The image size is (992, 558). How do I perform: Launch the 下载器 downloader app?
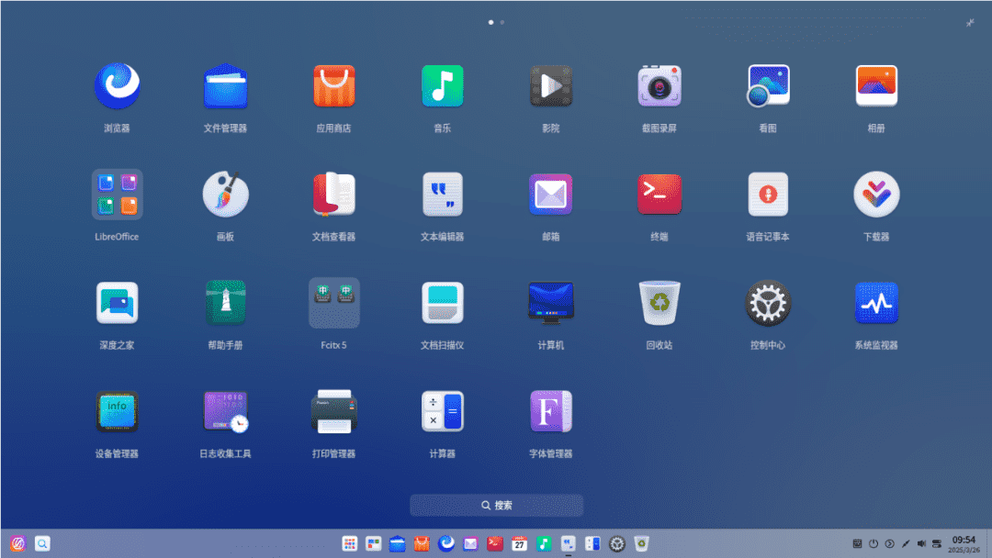875,195
